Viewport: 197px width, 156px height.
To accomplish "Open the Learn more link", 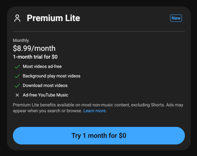I will [x=94, y=111].
